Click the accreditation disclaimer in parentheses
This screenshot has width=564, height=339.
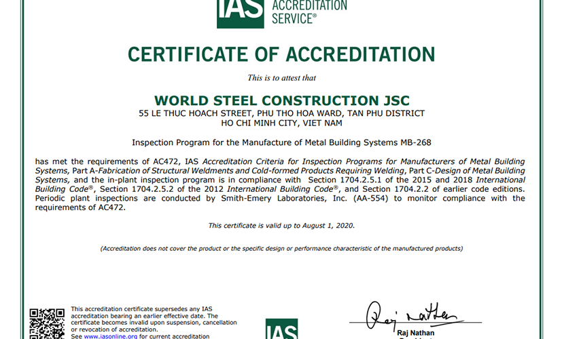[281, 249]
